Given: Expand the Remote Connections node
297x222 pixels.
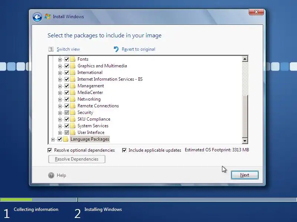Looking at the screenshot, I should click(x=60, y=106).
